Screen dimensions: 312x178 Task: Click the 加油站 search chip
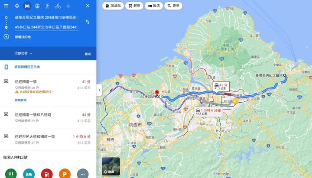[113, 6]
